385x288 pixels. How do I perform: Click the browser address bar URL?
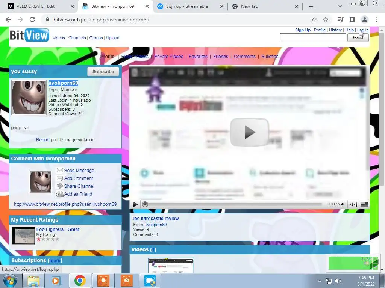101,19
